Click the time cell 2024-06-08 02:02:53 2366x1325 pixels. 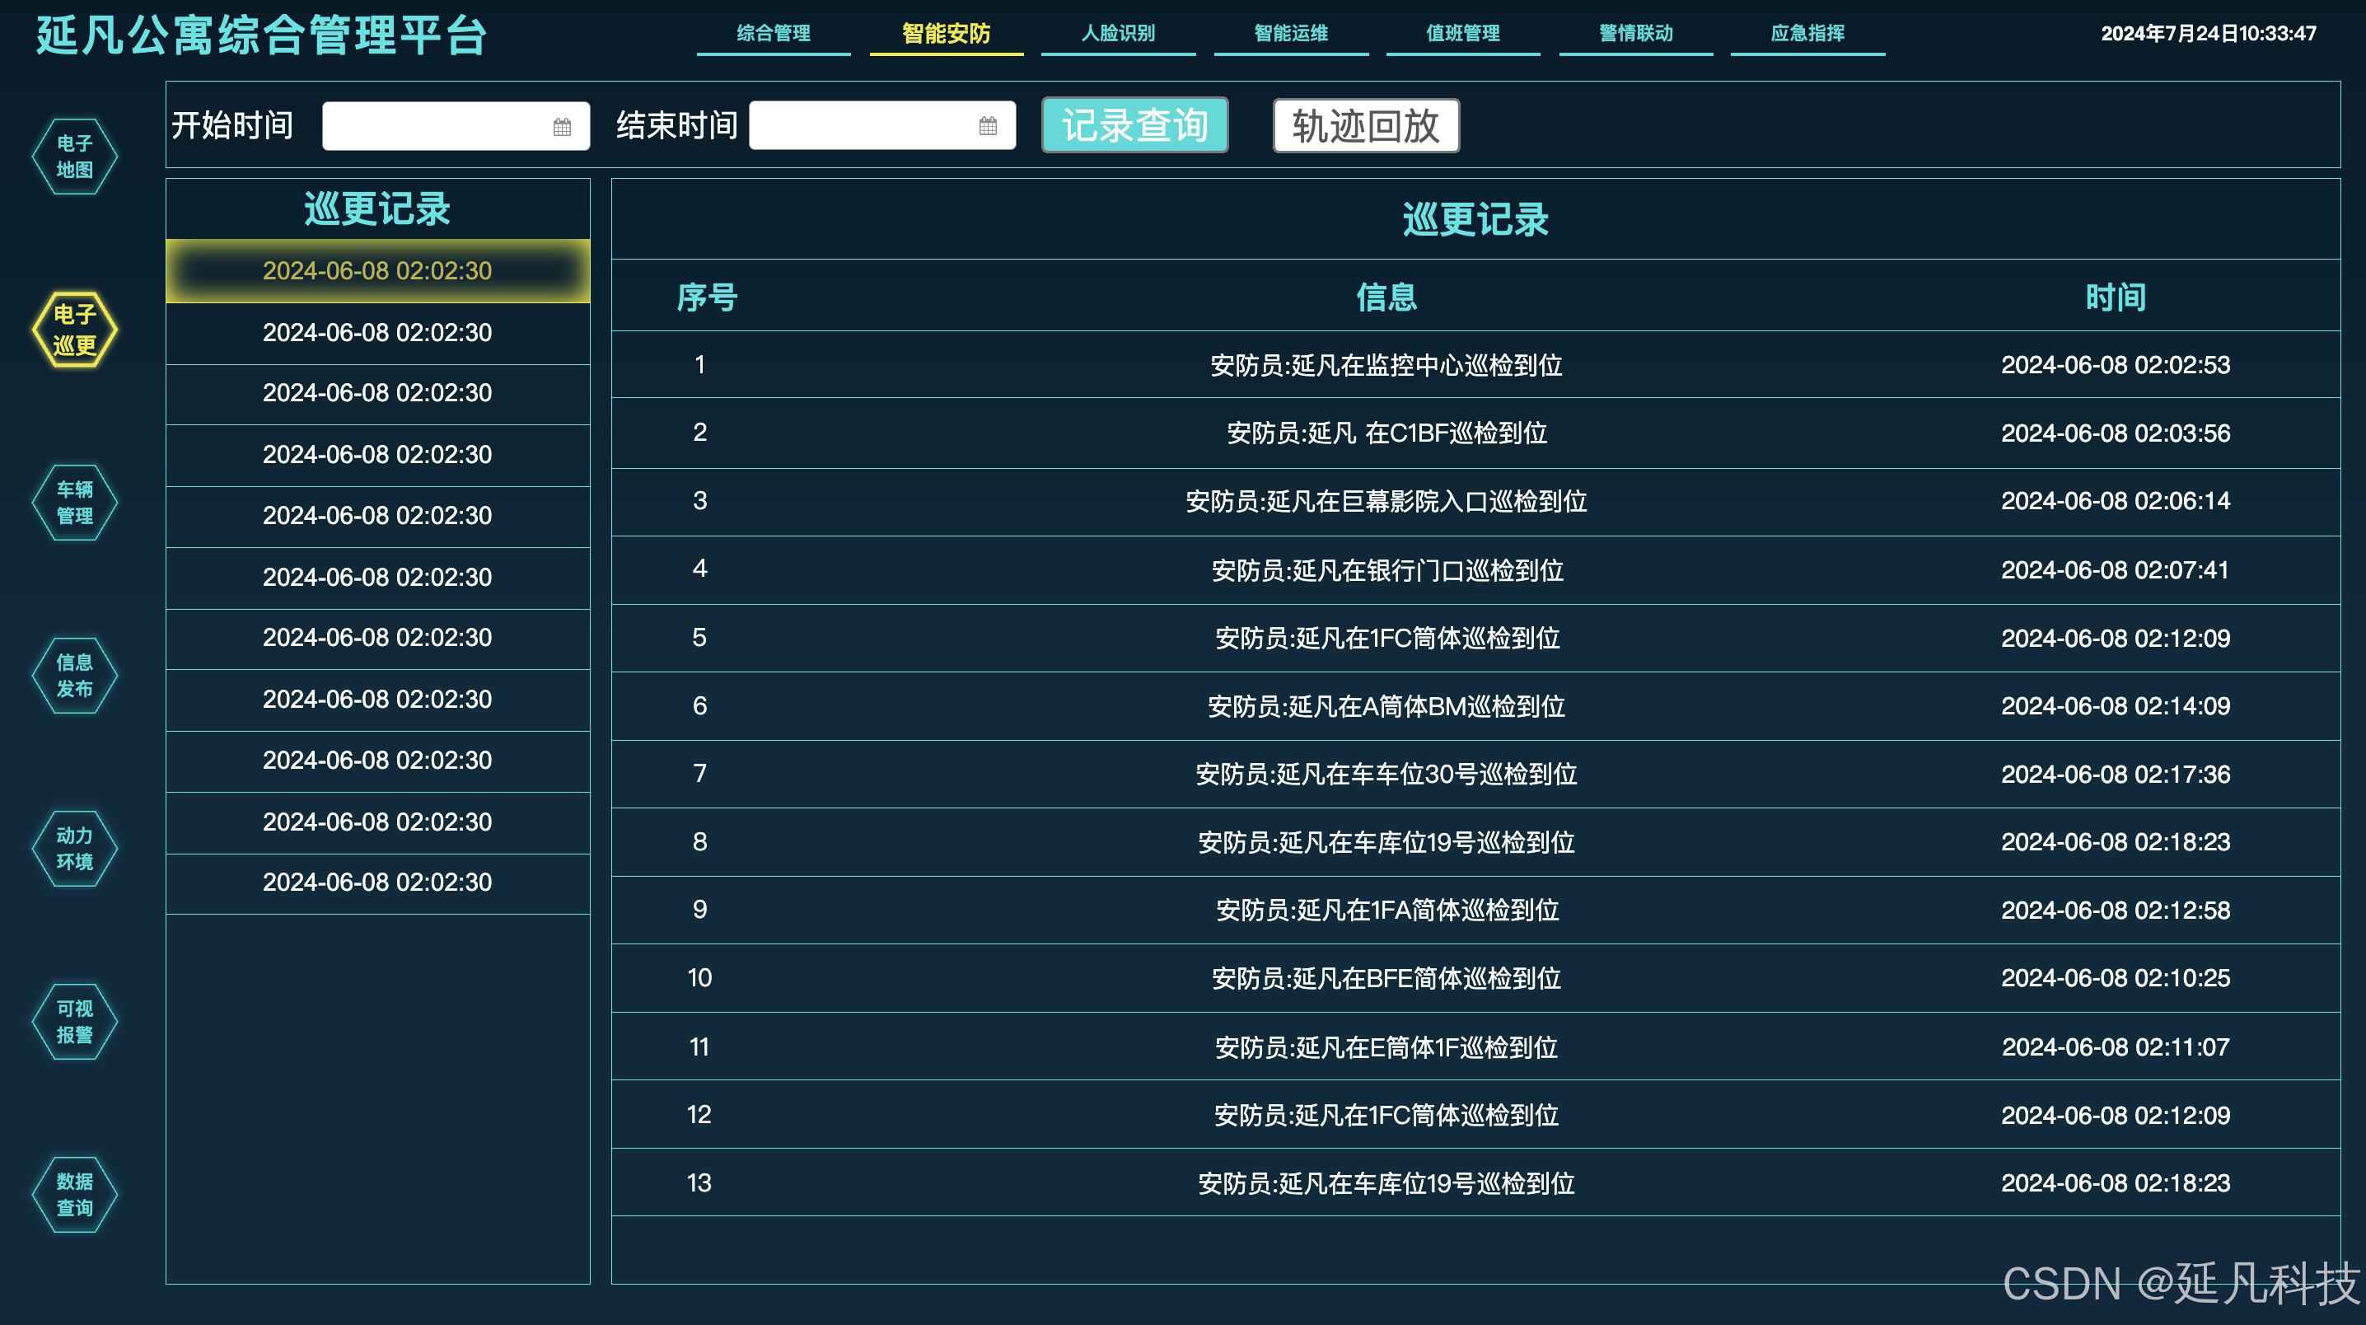pos(2116,365)
